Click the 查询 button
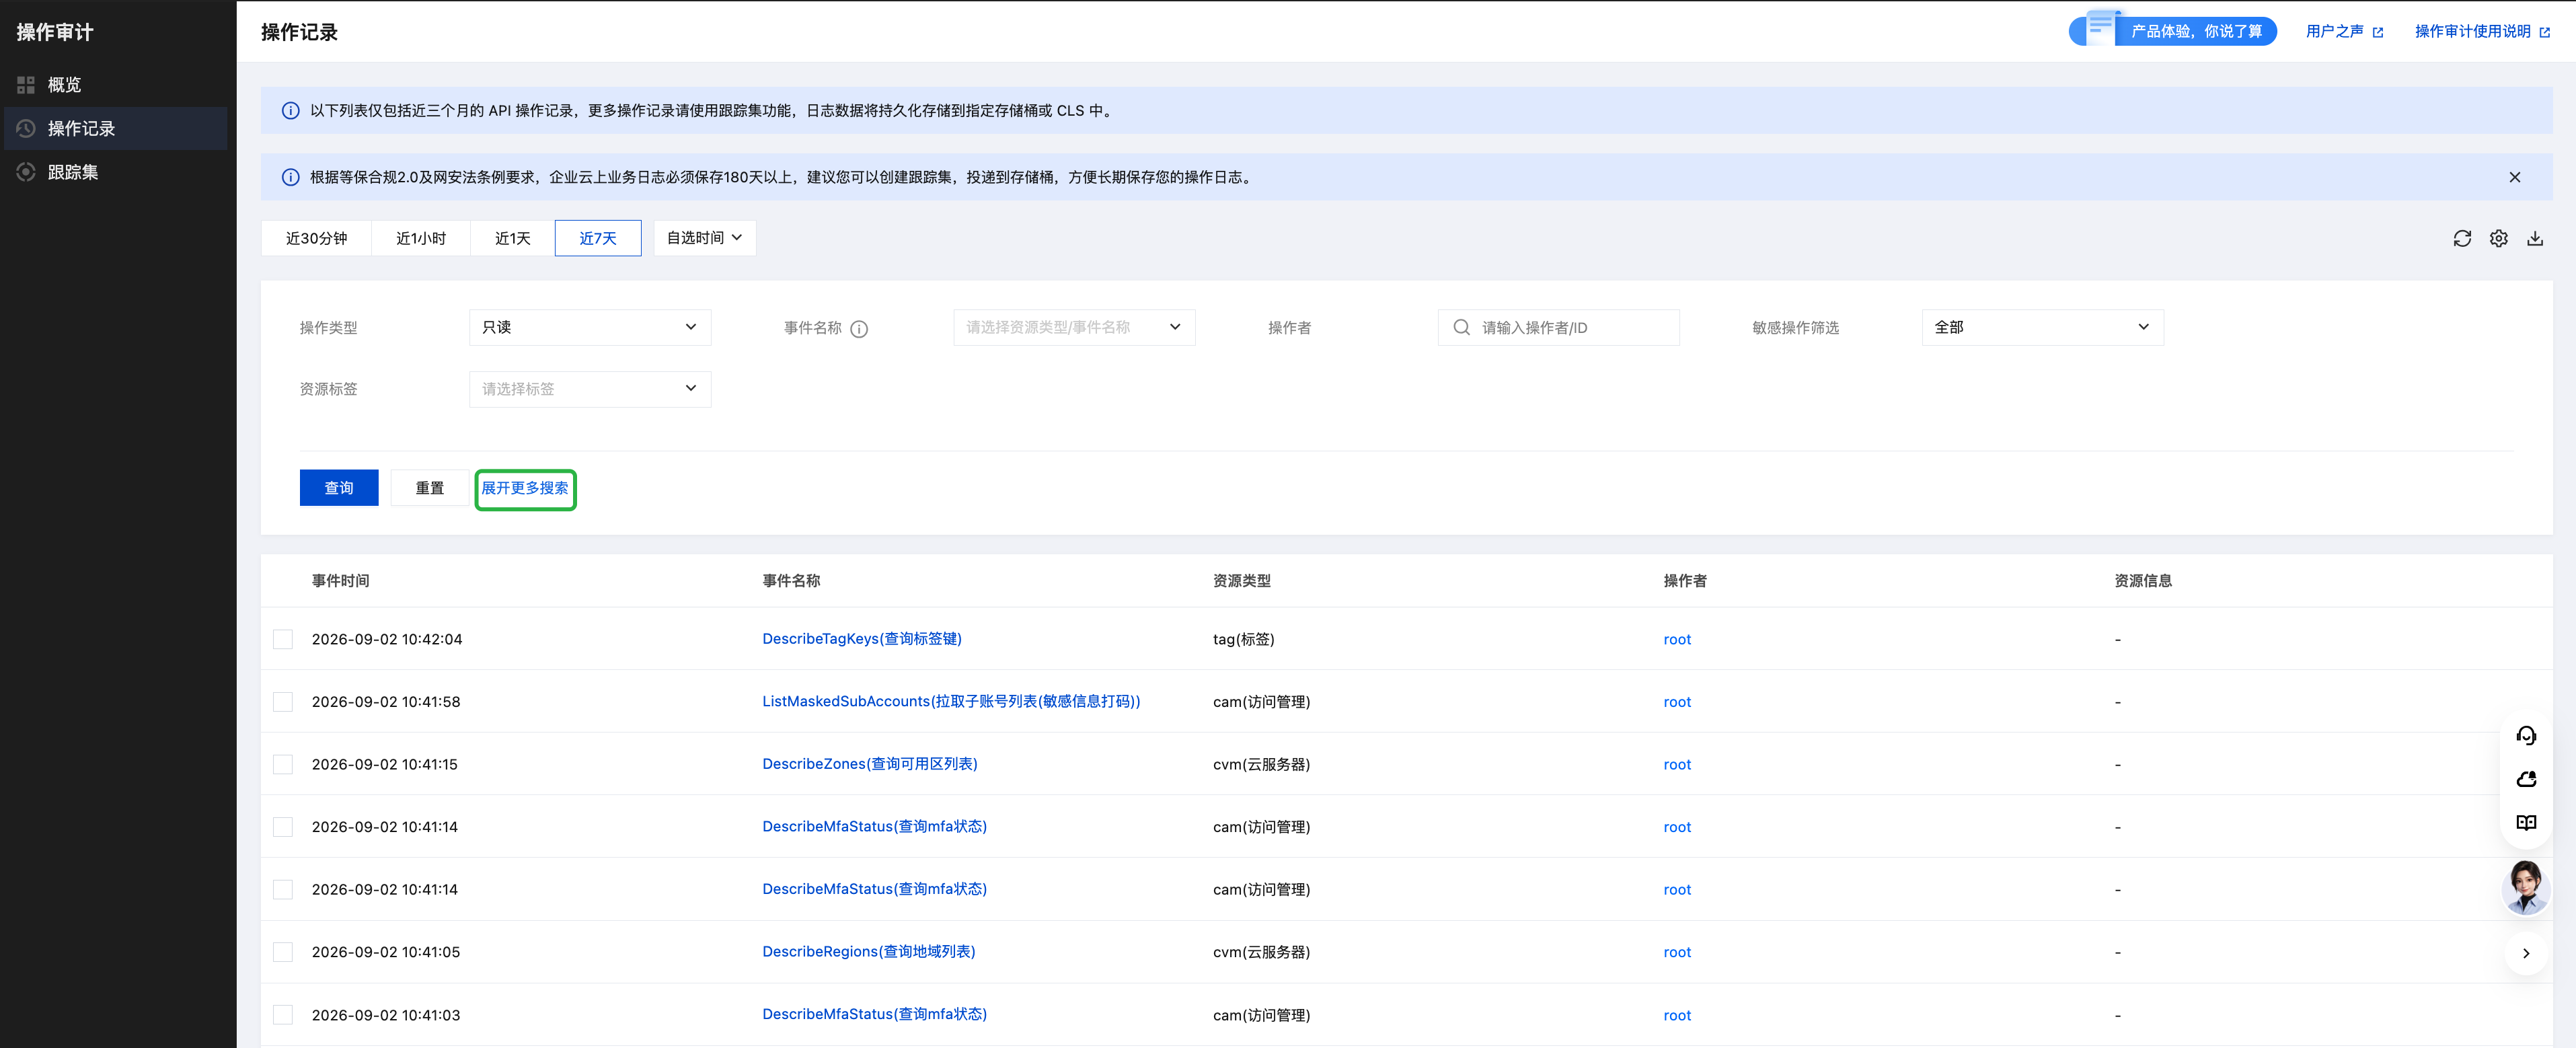This screenshot has width=2576, height=1048. (339, 488)
